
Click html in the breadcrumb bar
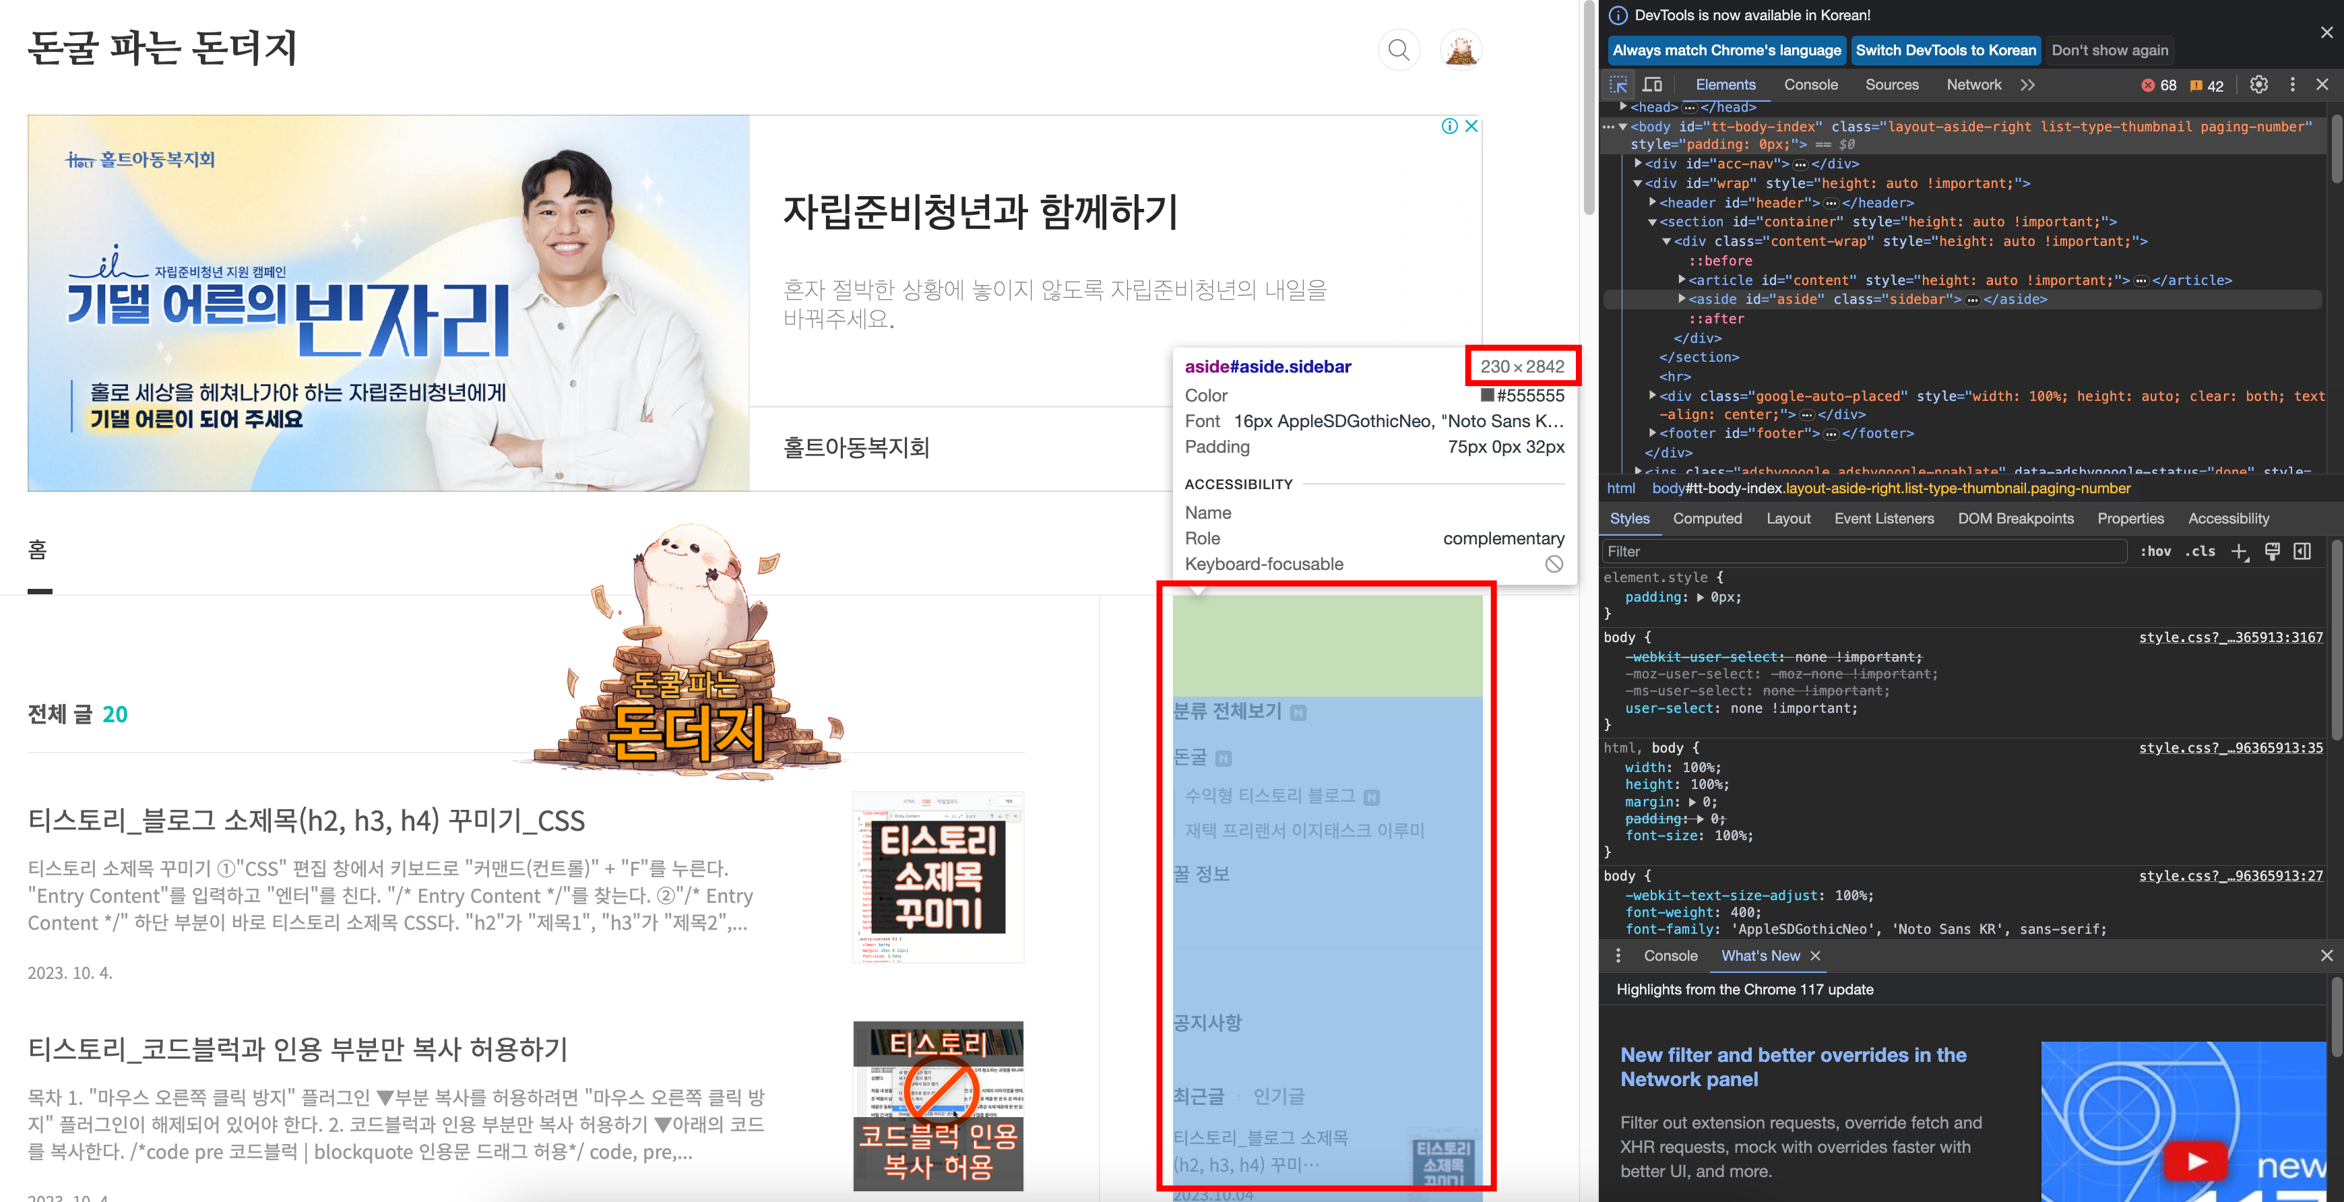point(1620,488)
